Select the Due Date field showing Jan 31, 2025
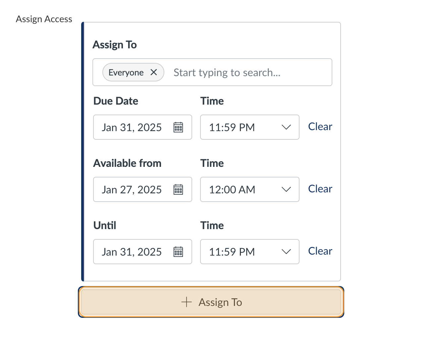 [132, 127]
